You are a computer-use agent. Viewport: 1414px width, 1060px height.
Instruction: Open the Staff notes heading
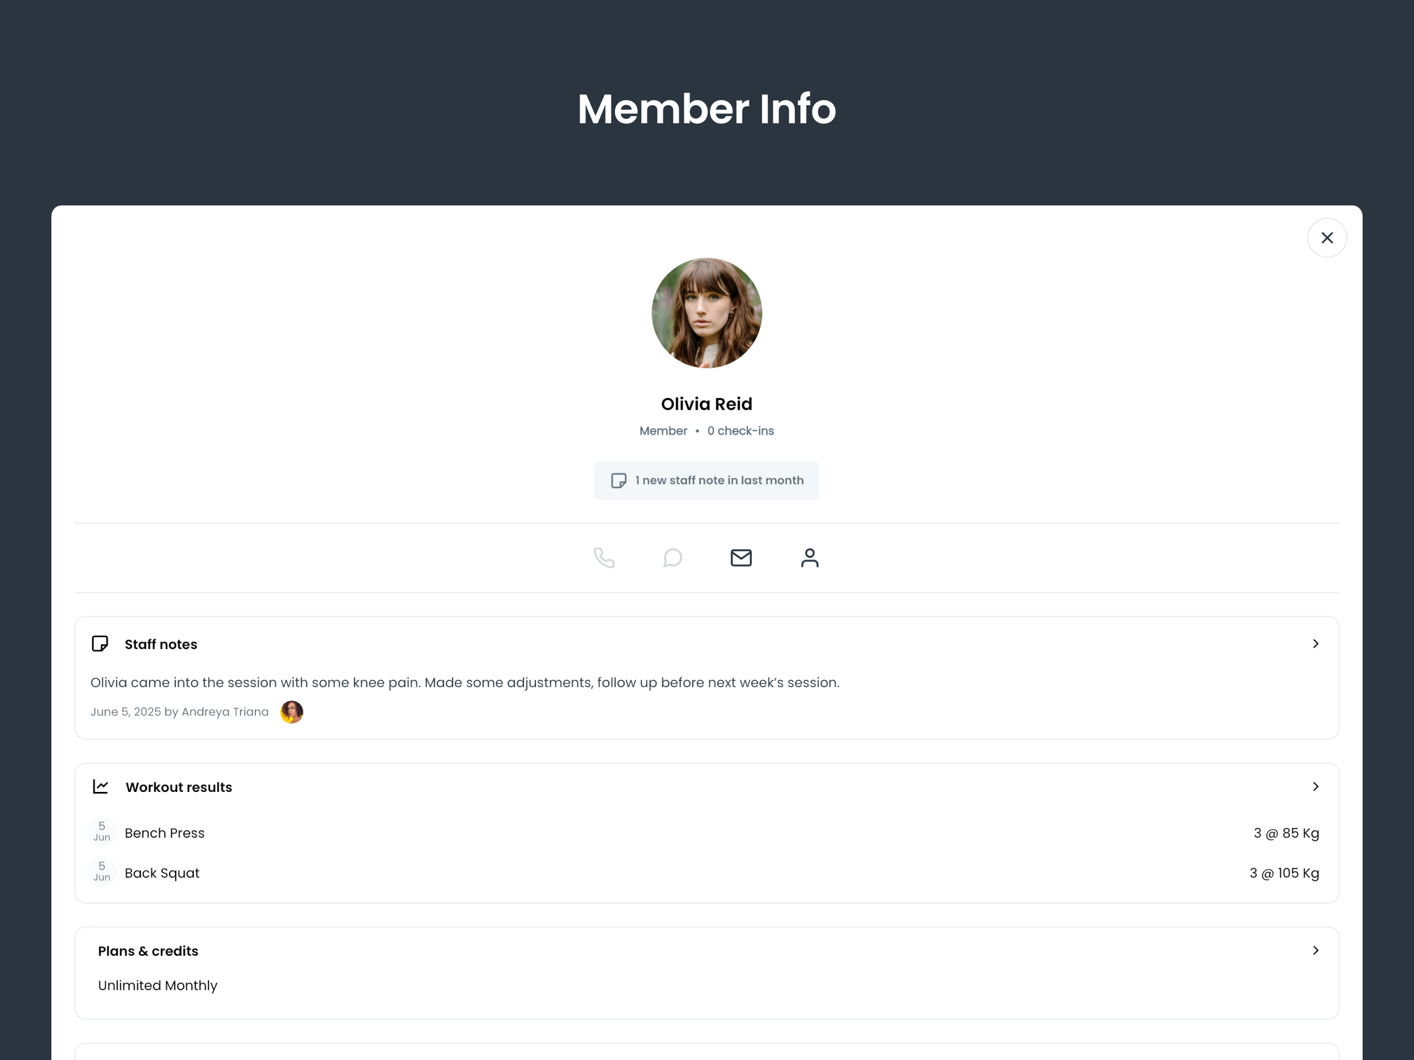tap(160, 644)
